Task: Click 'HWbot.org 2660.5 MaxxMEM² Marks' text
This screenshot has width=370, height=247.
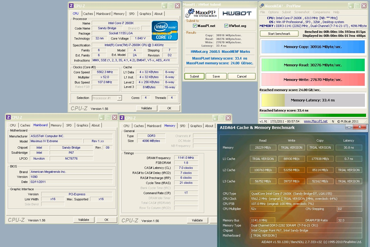Action: pyautogui.click(x=220, y=52)
